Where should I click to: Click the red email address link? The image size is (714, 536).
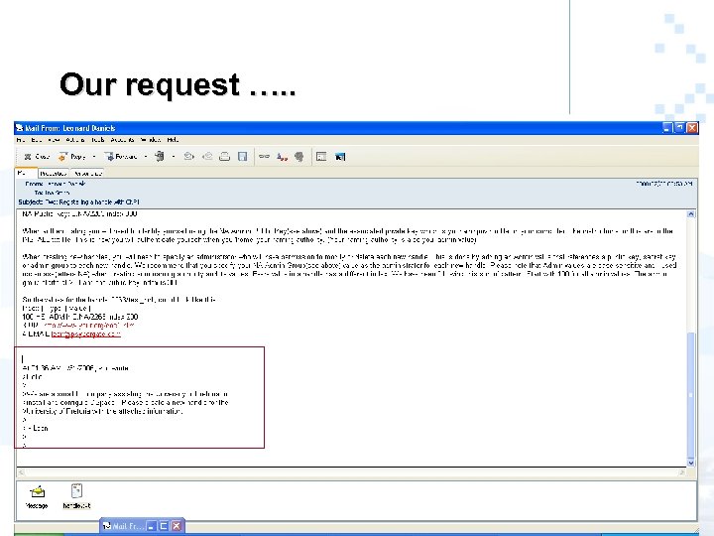86,335
